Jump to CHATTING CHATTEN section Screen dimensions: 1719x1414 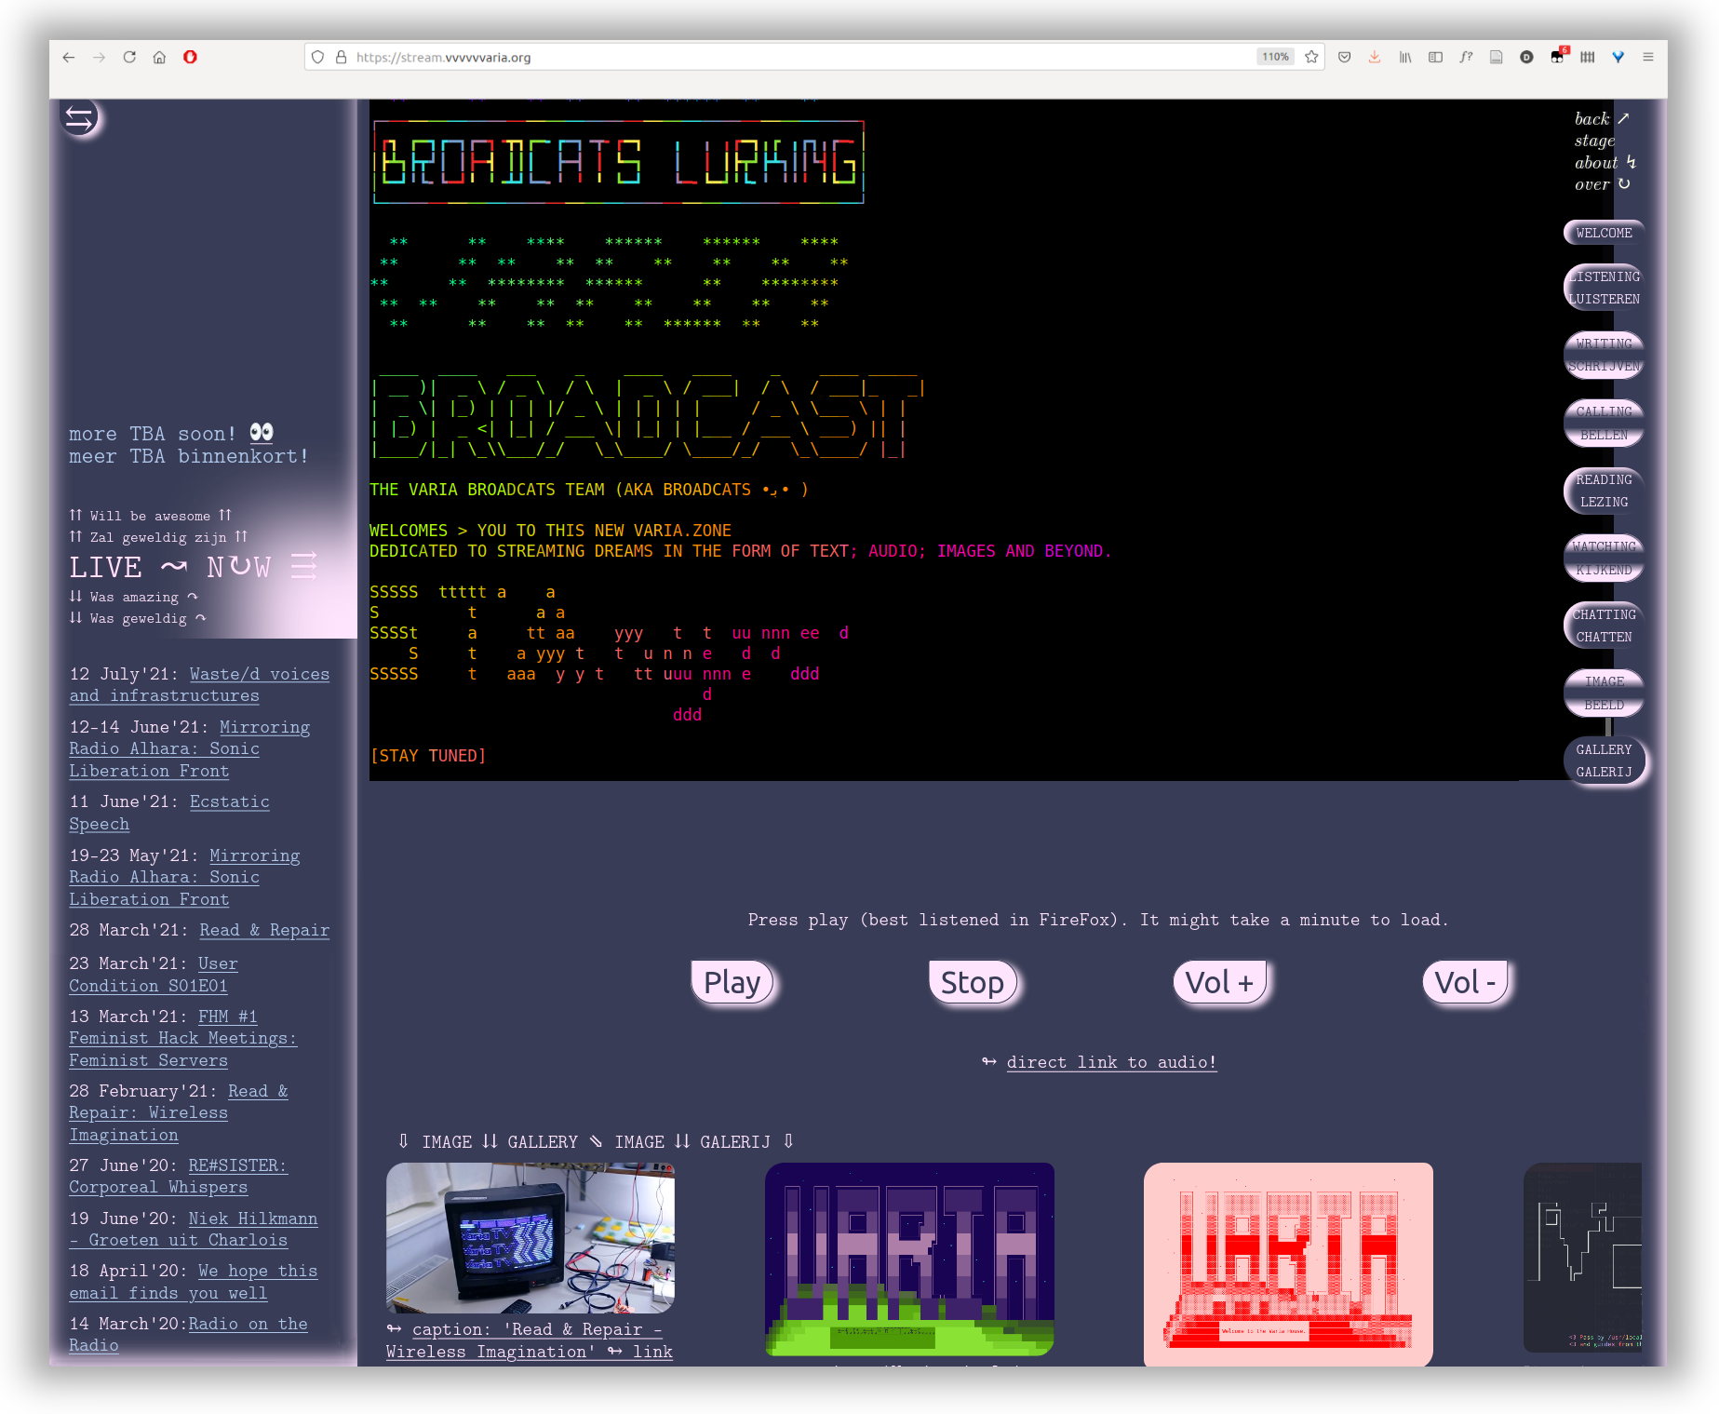click(x=1604, y=626)
